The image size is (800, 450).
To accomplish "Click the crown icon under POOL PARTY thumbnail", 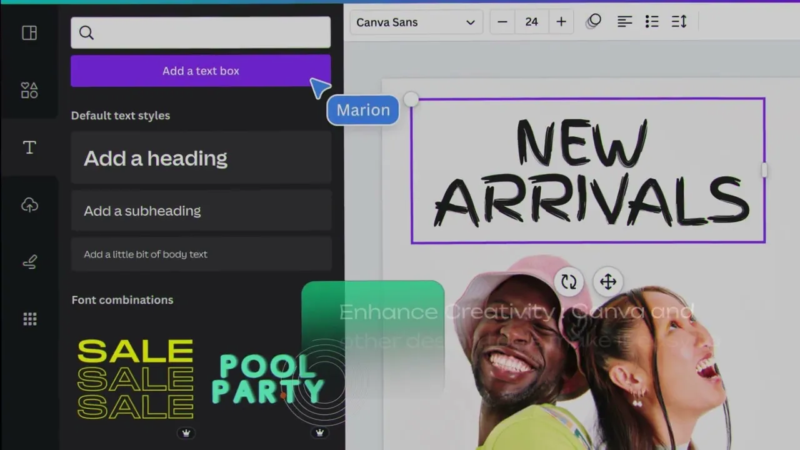I will coord(320,432).
